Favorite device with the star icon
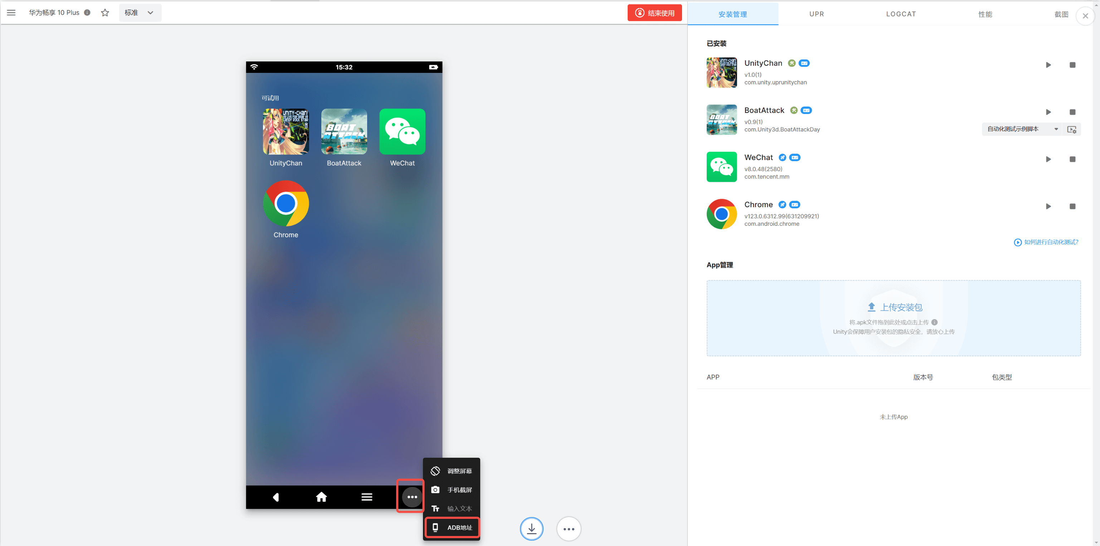 (x=105, y=13)
